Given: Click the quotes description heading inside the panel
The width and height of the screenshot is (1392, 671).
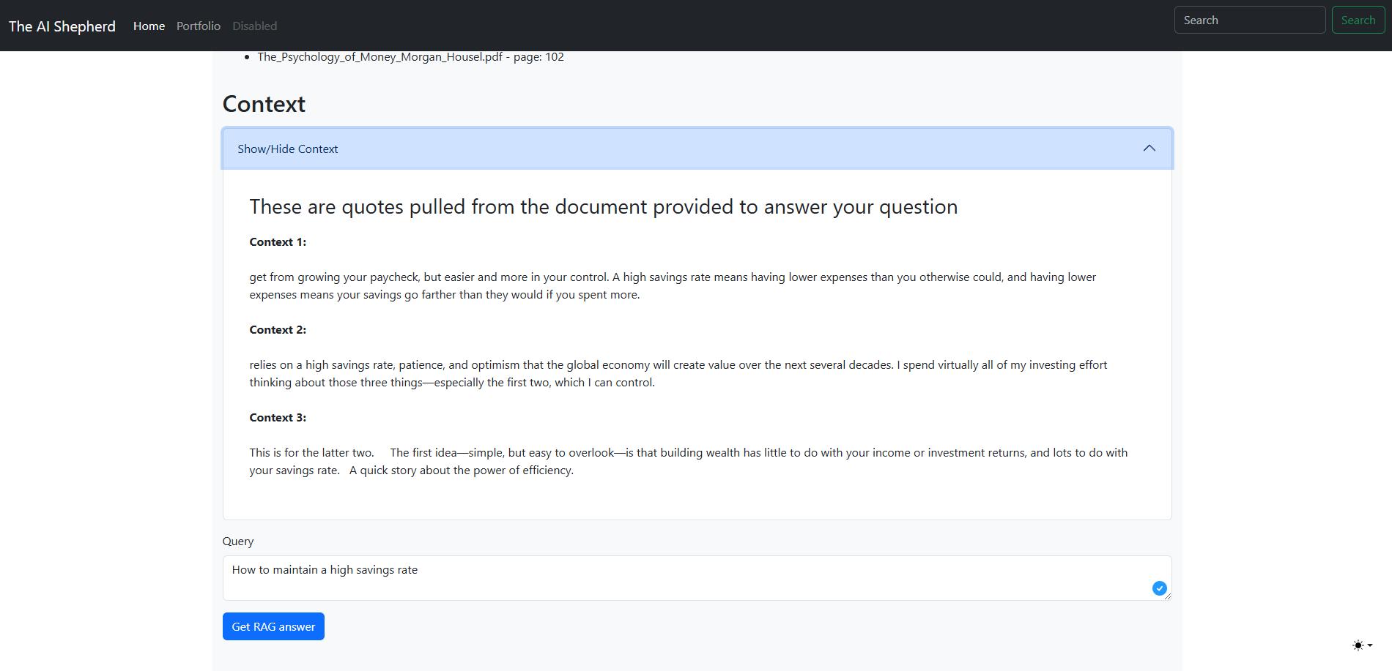Looking at the screenshot, I should tap(602, 206).
